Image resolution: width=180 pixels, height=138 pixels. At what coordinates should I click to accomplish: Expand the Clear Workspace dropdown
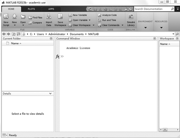[x=93, y=25]
